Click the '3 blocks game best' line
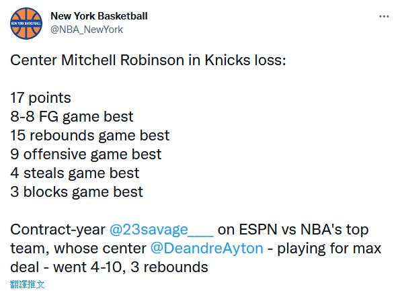The width and height of the screenshot is (400, 297). pyautogui.click(x=77, y=192)
